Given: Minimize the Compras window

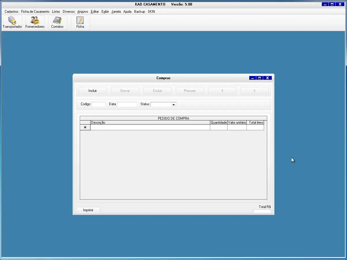Looking at the screenshot, I should click(252, 78).
